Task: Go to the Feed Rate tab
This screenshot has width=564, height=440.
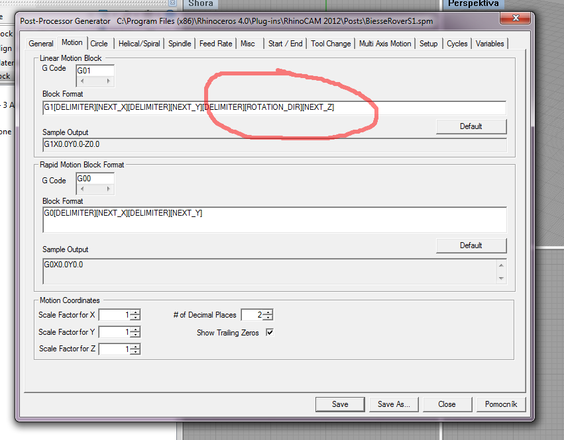Action: coord(216,44)
